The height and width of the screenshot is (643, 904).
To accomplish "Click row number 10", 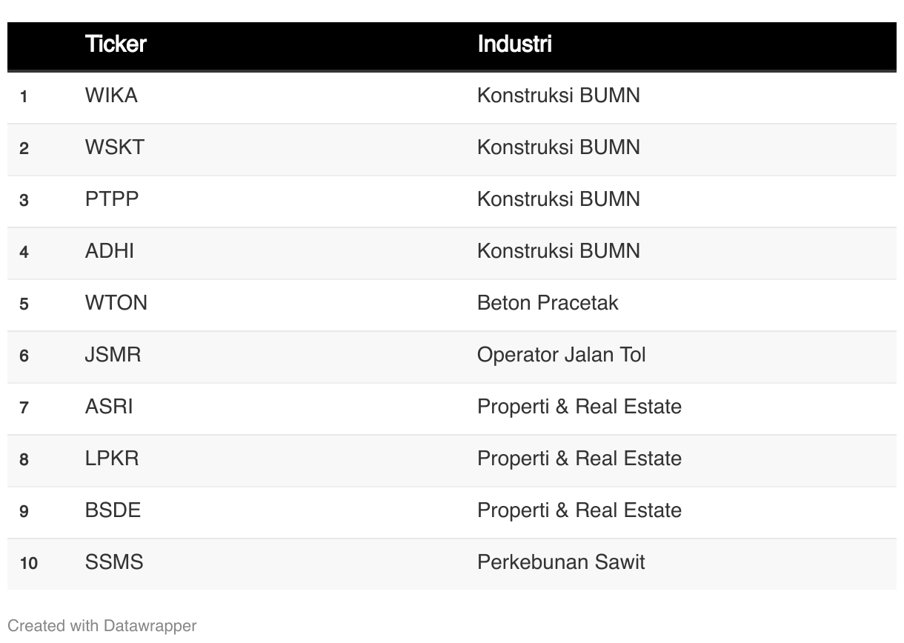I will (28, 563).
